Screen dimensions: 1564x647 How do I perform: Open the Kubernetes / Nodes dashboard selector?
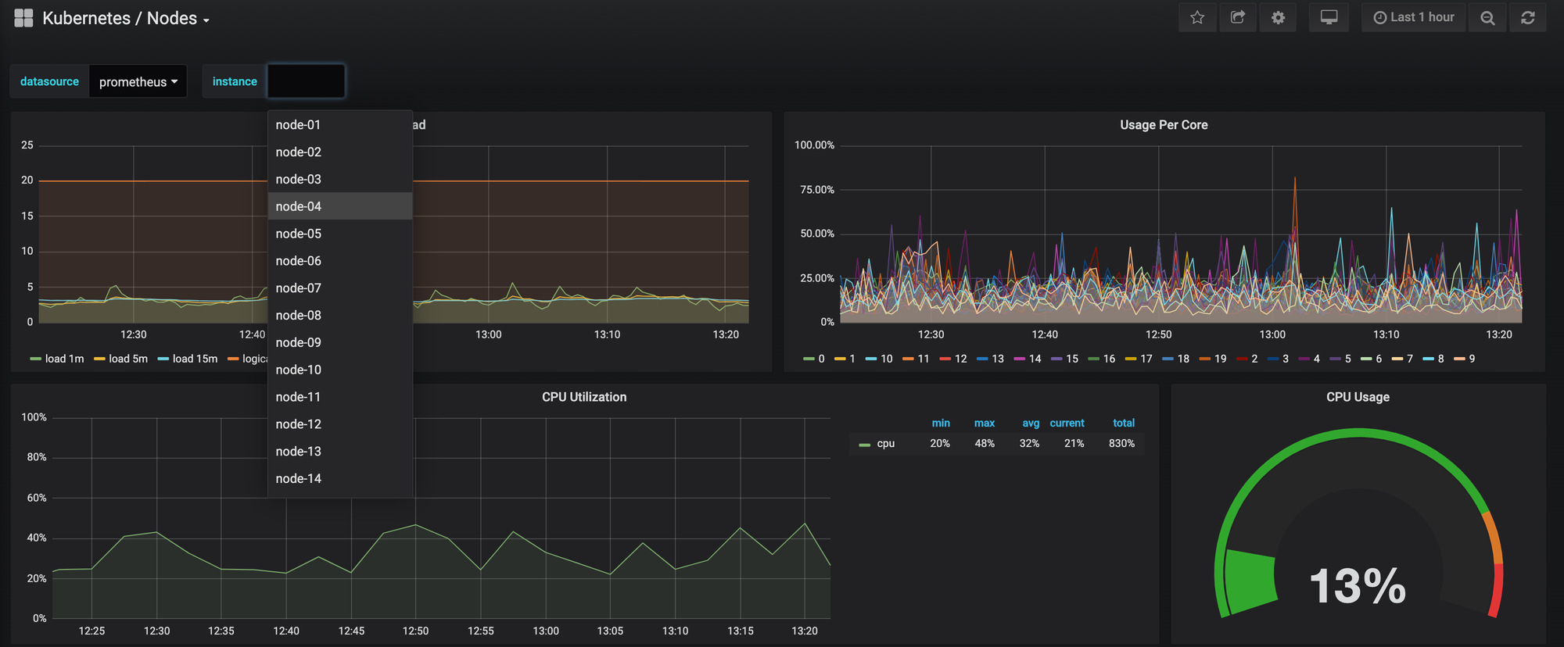tap(125, 18)
